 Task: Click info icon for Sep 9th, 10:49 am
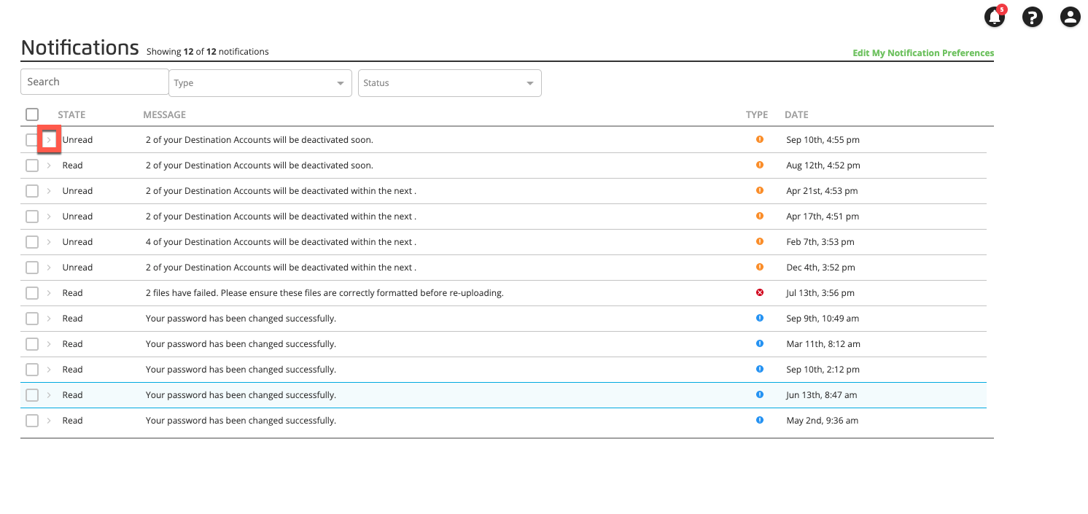pyautogui.click(x=760, y=318)
